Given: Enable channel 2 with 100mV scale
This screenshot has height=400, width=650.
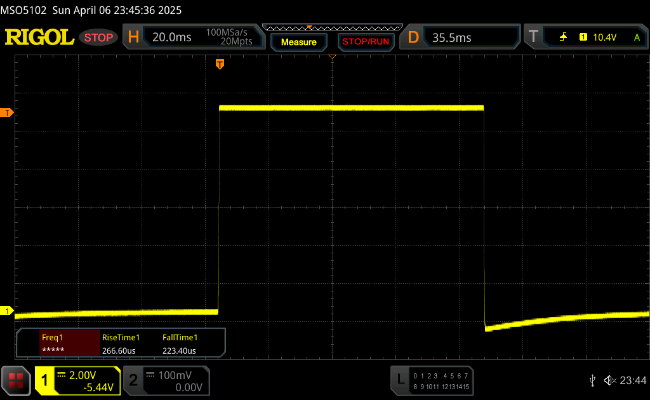Looking at the screenshot, I should tap(165, 380).
